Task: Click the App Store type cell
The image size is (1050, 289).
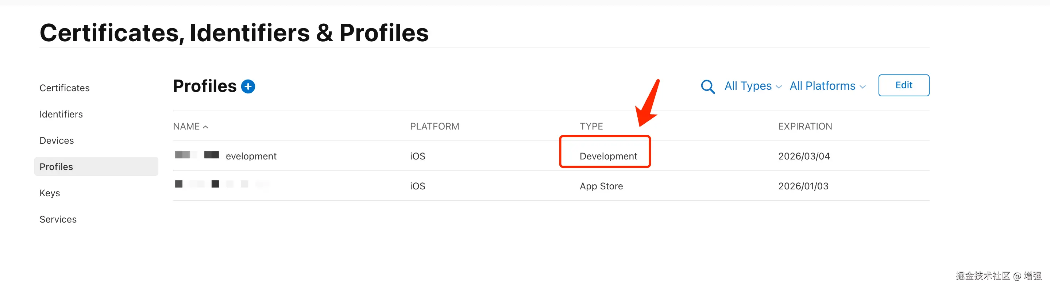Action: click(x=601, y=186)
